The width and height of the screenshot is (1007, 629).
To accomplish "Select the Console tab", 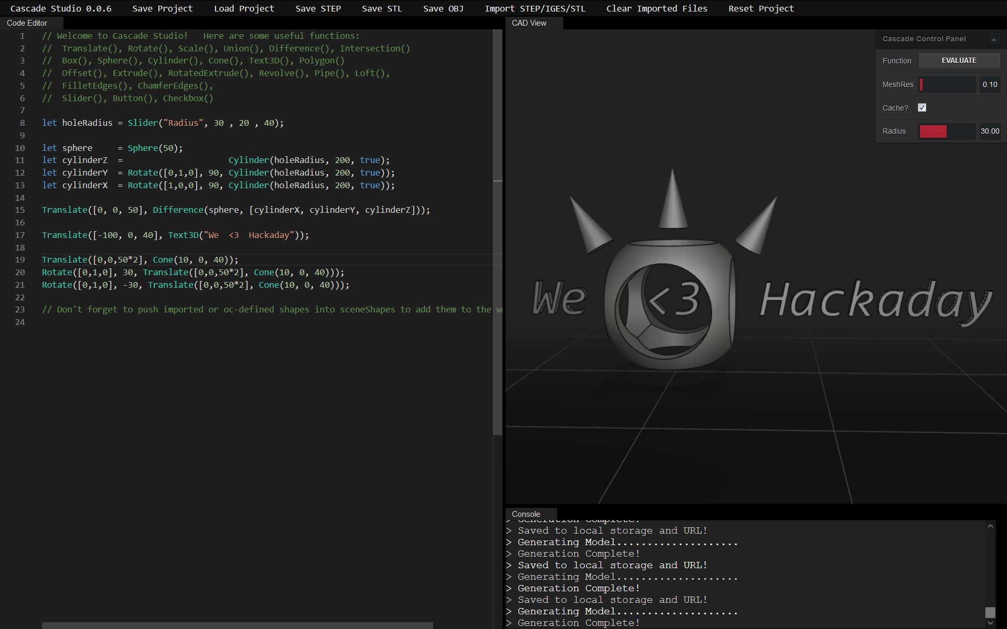I will (526, 514).
